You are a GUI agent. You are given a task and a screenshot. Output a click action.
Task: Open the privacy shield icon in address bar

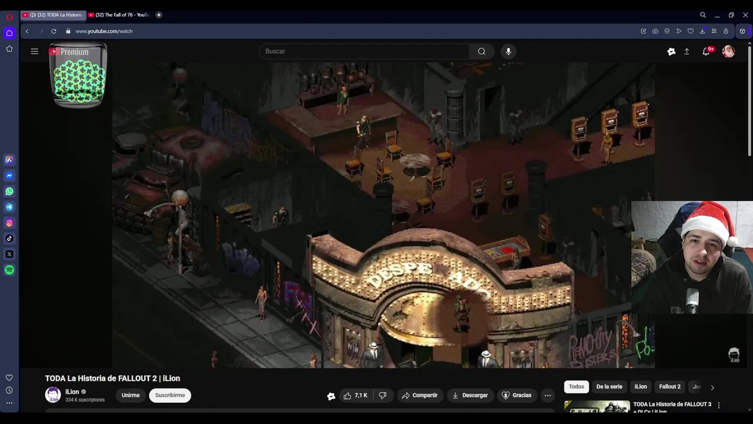tap(667, 31)
